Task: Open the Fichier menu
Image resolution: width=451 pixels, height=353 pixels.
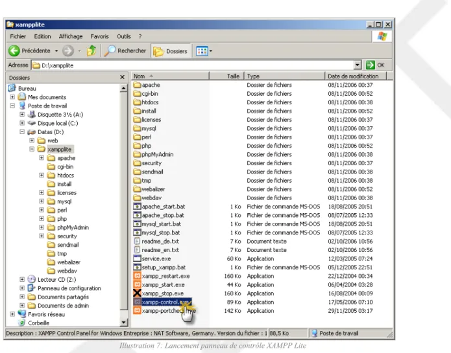Action: (x=18, y=36)
